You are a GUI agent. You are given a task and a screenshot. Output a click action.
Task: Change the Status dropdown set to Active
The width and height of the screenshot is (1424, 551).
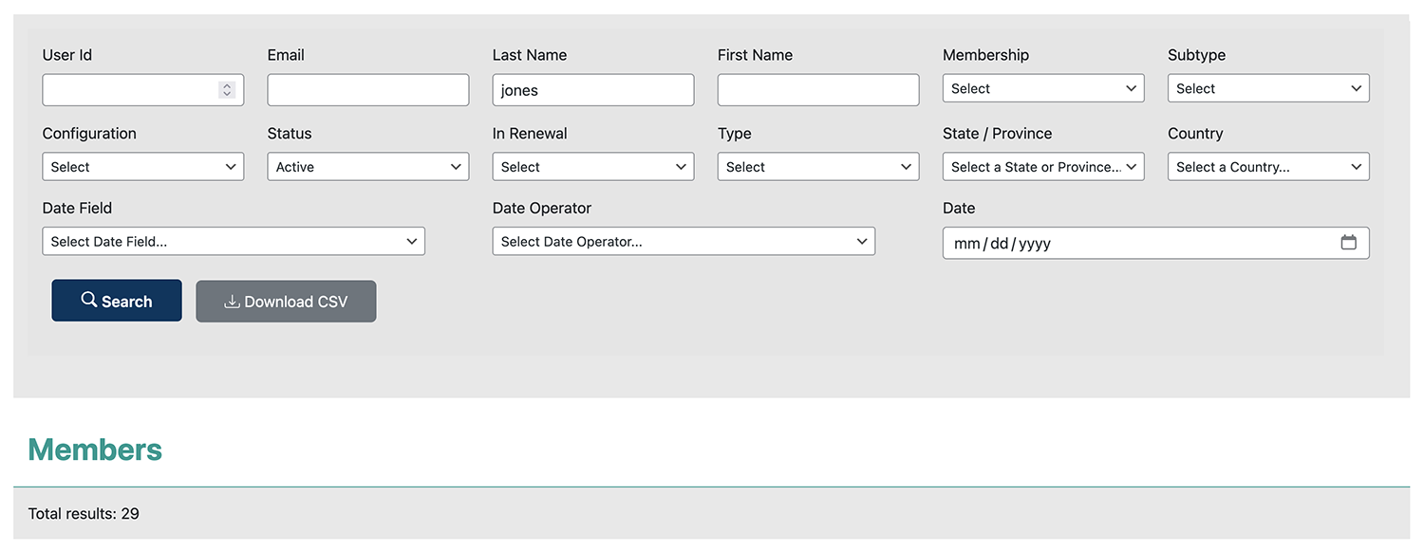(x=367, y=167)
